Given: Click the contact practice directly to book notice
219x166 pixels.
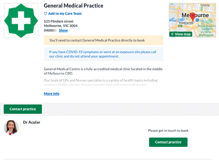Looking at the screenshot, I should tap(103, 40).
